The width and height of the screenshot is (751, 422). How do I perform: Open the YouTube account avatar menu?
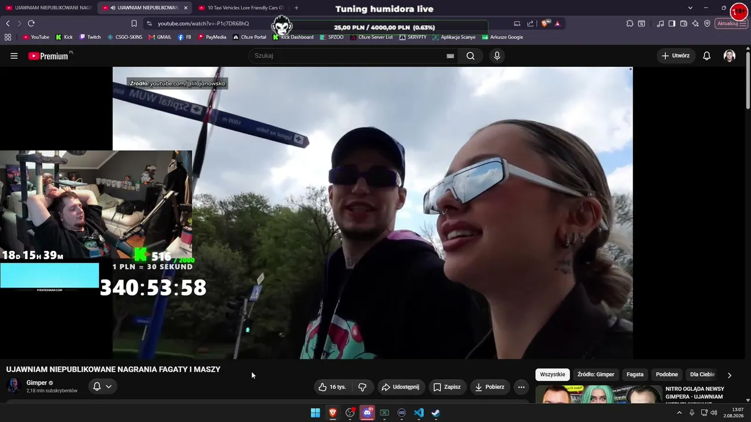(729, 56)
